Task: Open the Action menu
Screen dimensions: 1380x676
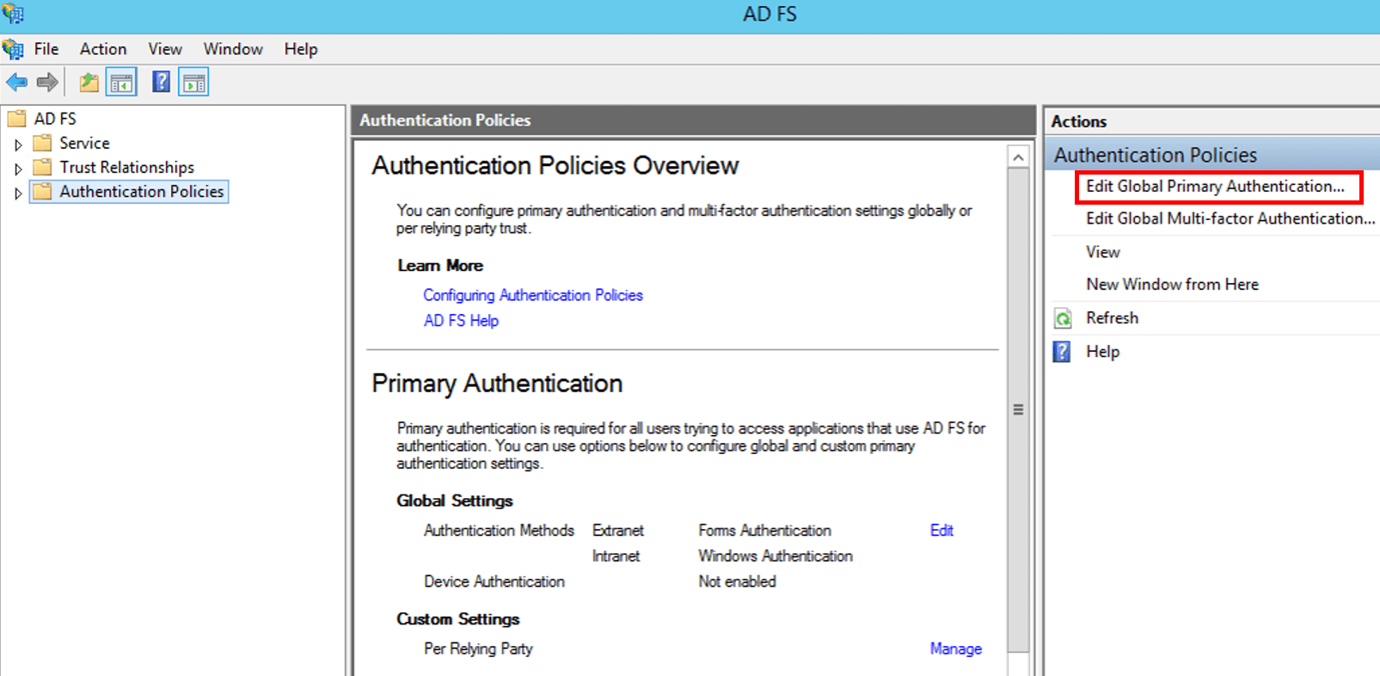Action: [x=103, y=49]
